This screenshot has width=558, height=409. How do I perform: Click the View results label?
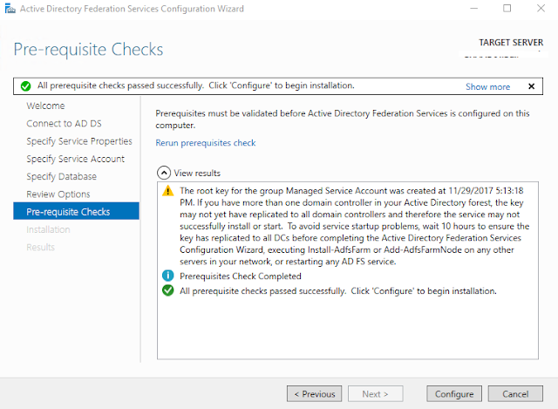tap(197, 173)
